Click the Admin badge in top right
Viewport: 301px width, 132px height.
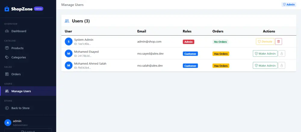point(289,4)
